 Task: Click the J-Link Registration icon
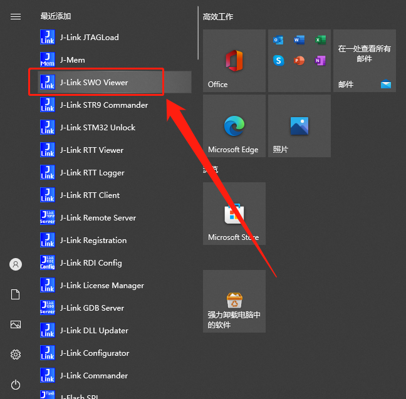coord(48,240)
